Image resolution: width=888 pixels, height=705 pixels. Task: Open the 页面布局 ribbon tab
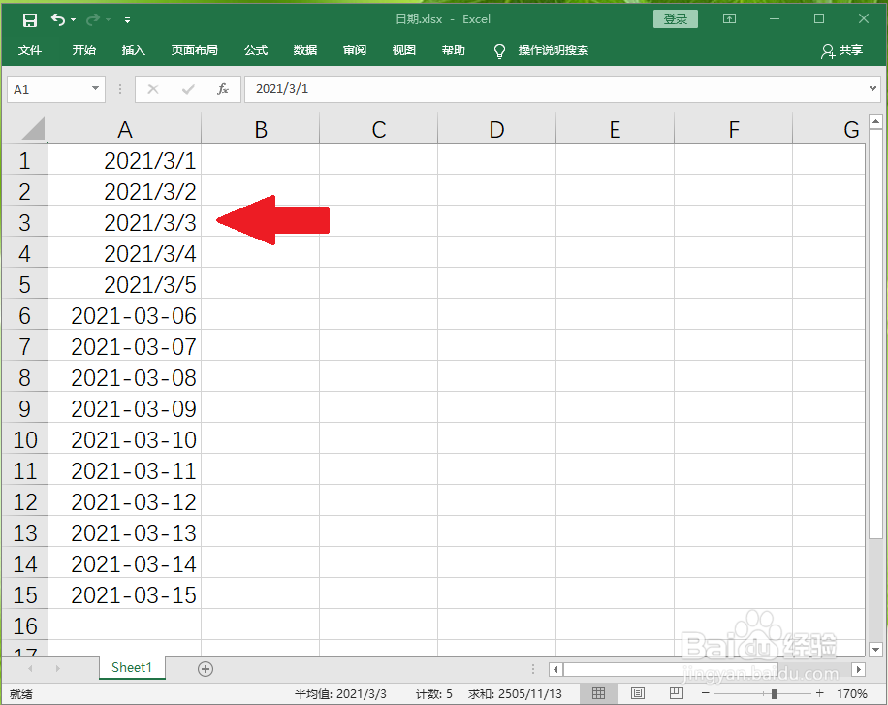[194, 50]
